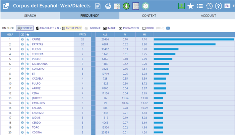Click the blue arrow next to HELP
Image resolution: width=235 pixels, height=135 pixels.
point(168,28)
